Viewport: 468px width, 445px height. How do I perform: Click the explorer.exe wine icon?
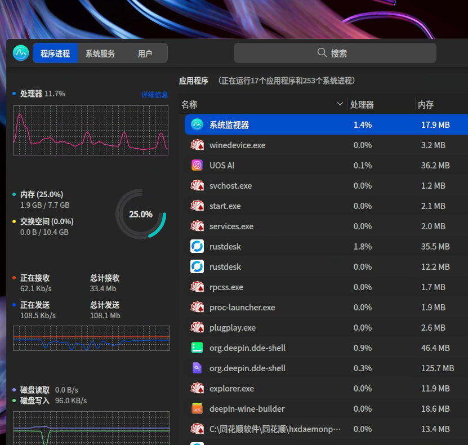(x=197, y=388)
